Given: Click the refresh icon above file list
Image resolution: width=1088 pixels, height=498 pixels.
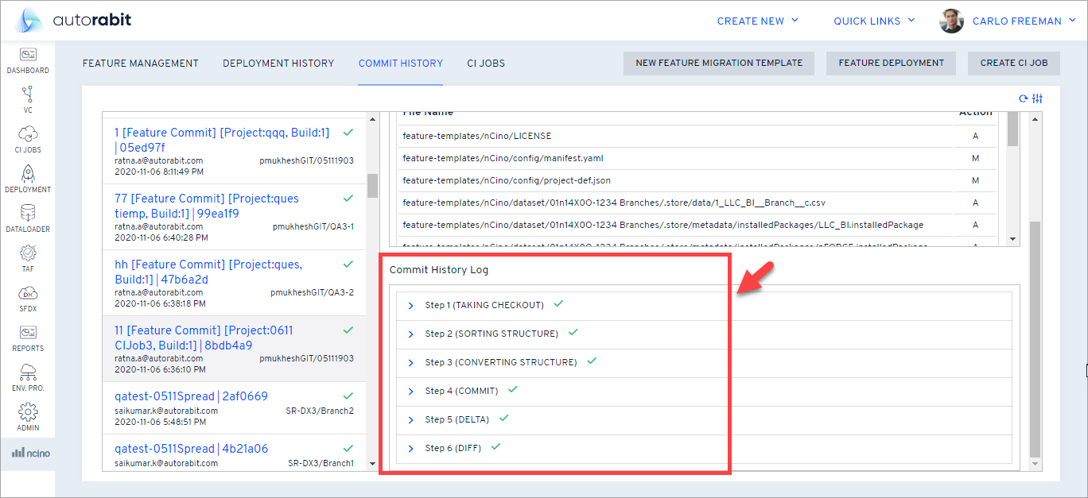Looking at the screenshot, I should [x=1024, y=98].
